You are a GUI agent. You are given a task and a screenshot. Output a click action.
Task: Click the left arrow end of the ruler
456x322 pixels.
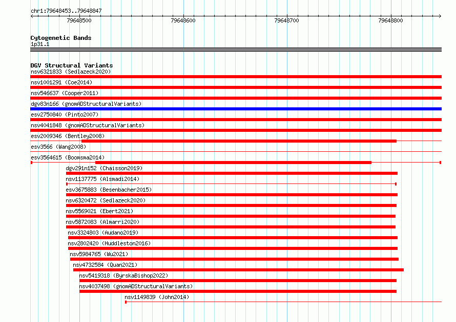point(32,16)
